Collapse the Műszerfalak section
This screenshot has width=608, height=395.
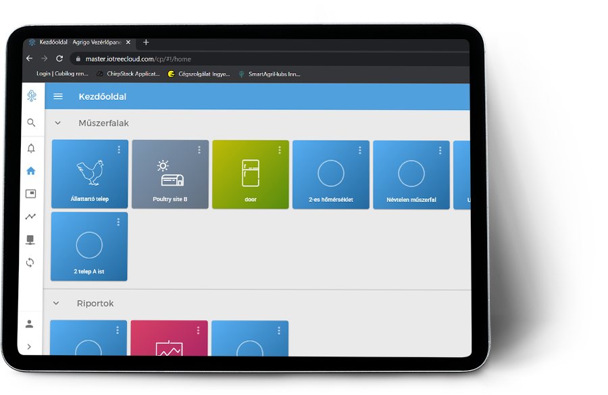pos(58,123)
